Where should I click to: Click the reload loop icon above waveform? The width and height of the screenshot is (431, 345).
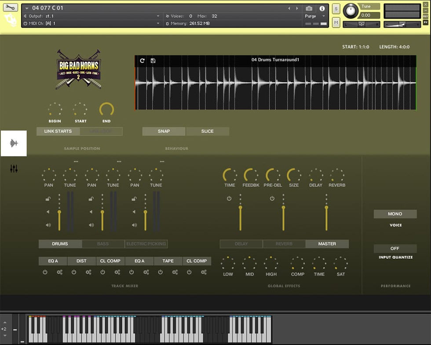coord(142,60)
